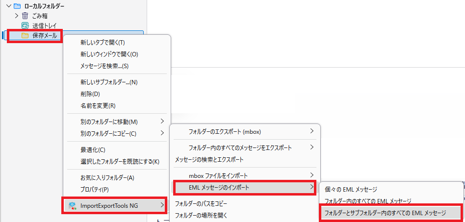Click the ImportExportTools NG add-on icon
The width and height of the screenshot is (465, 222).
point(72,205)
